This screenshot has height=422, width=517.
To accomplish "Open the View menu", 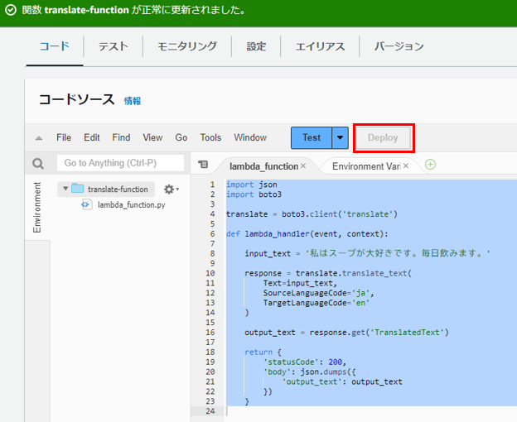I will tap(152, 137).
